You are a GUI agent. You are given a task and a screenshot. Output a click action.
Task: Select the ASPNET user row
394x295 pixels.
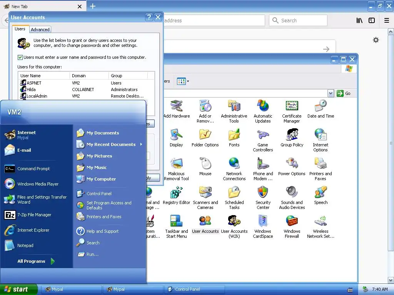pos(87,83)
